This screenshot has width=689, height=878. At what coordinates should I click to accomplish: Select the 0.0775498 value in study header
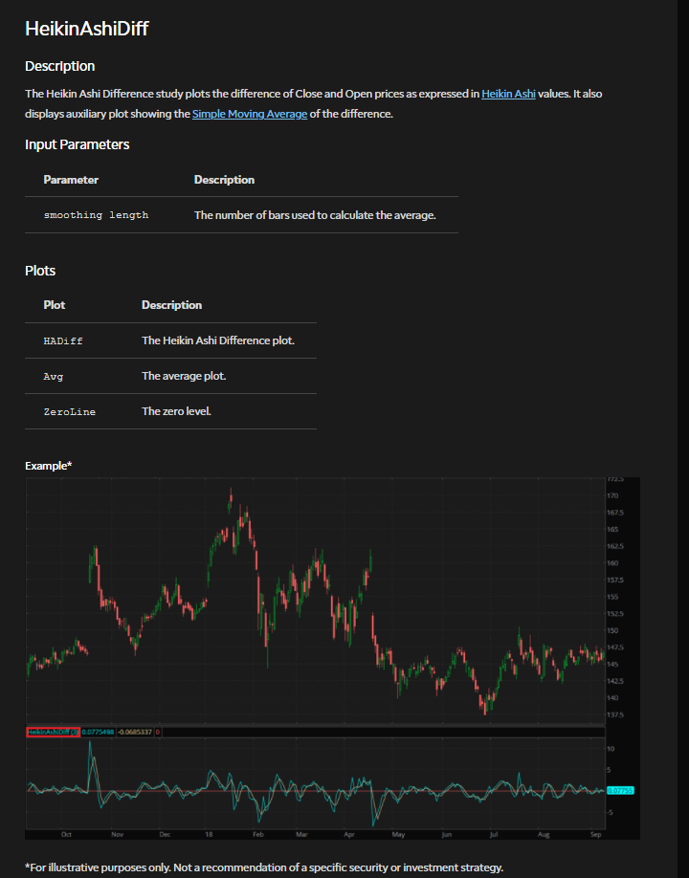pyautogui.click(x=98, y=732)
